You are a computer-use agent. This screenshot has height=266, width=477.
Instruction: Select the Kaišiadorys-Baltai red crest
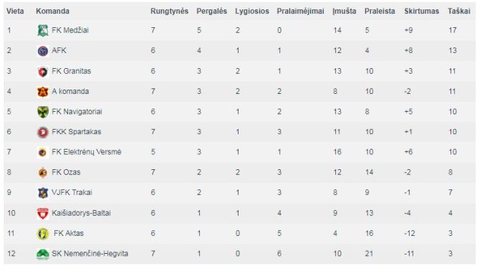tap(43, 213)
